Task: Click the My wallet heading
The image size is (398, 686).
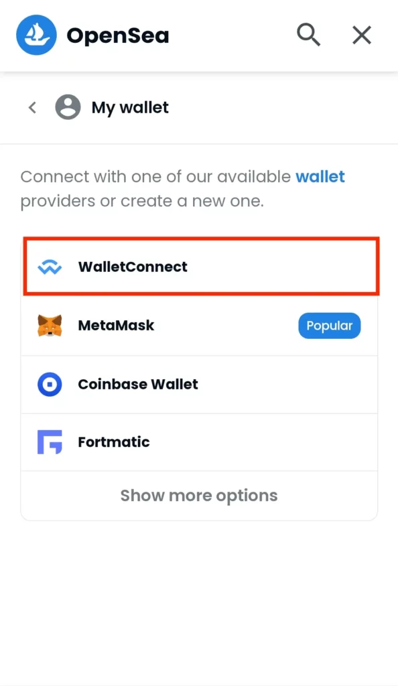Action: pyautogui.click(x=130, y=108)
